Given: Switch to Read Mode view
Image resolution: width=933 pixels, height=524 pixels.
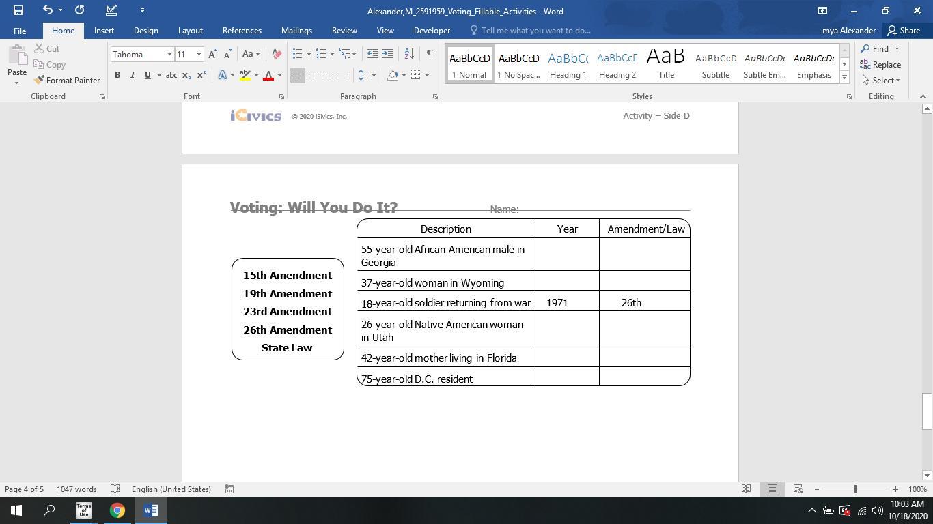Looking at the screenshot, I should (x=747, y=489).
